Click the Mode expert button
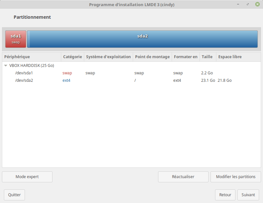This screenshot has width=263, height=203. [x=27, y=177]
